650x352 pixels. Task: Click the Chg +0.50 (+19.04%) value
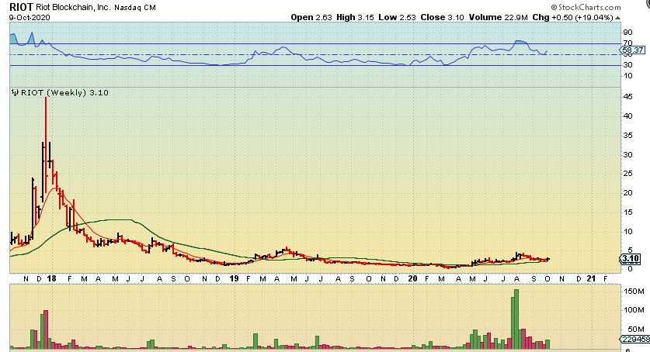572,17
